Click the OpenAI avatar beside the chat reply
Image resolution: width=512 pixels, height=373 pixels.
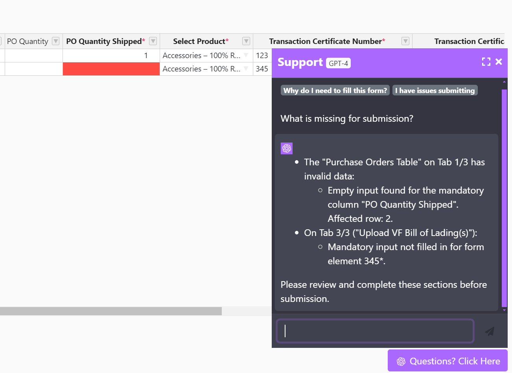286,148
